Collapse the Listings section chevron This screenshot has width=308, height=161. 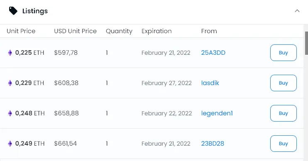[x=297, y=11]
